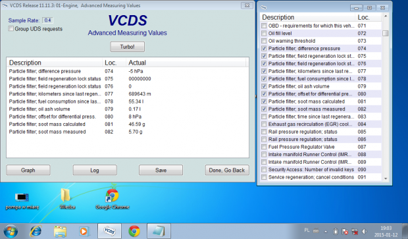Click the Save button
Image resolution: width=408 pixels, height=239 pixels.
tap(161, 170)
